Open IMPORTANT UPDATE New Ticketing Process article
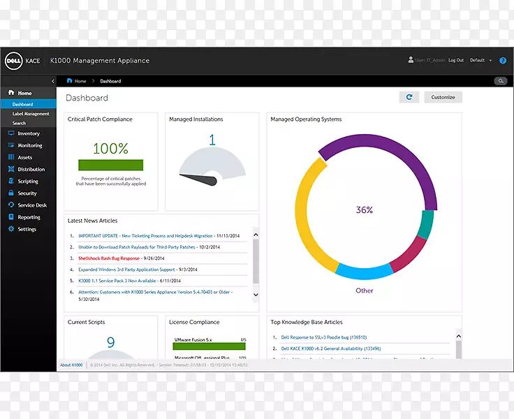 145,236
